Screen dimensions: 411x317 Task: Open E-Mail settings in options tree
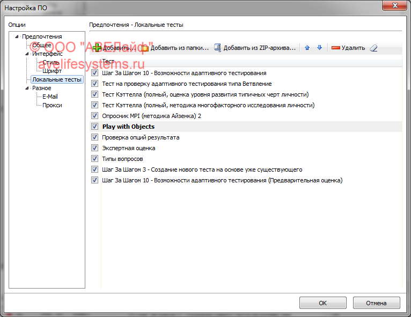tap(50, 97)
